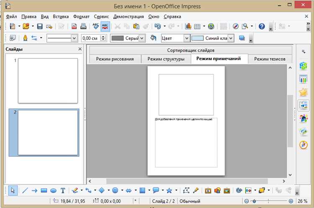Select the Text tool
314x208 pixels.
point(63,190)
